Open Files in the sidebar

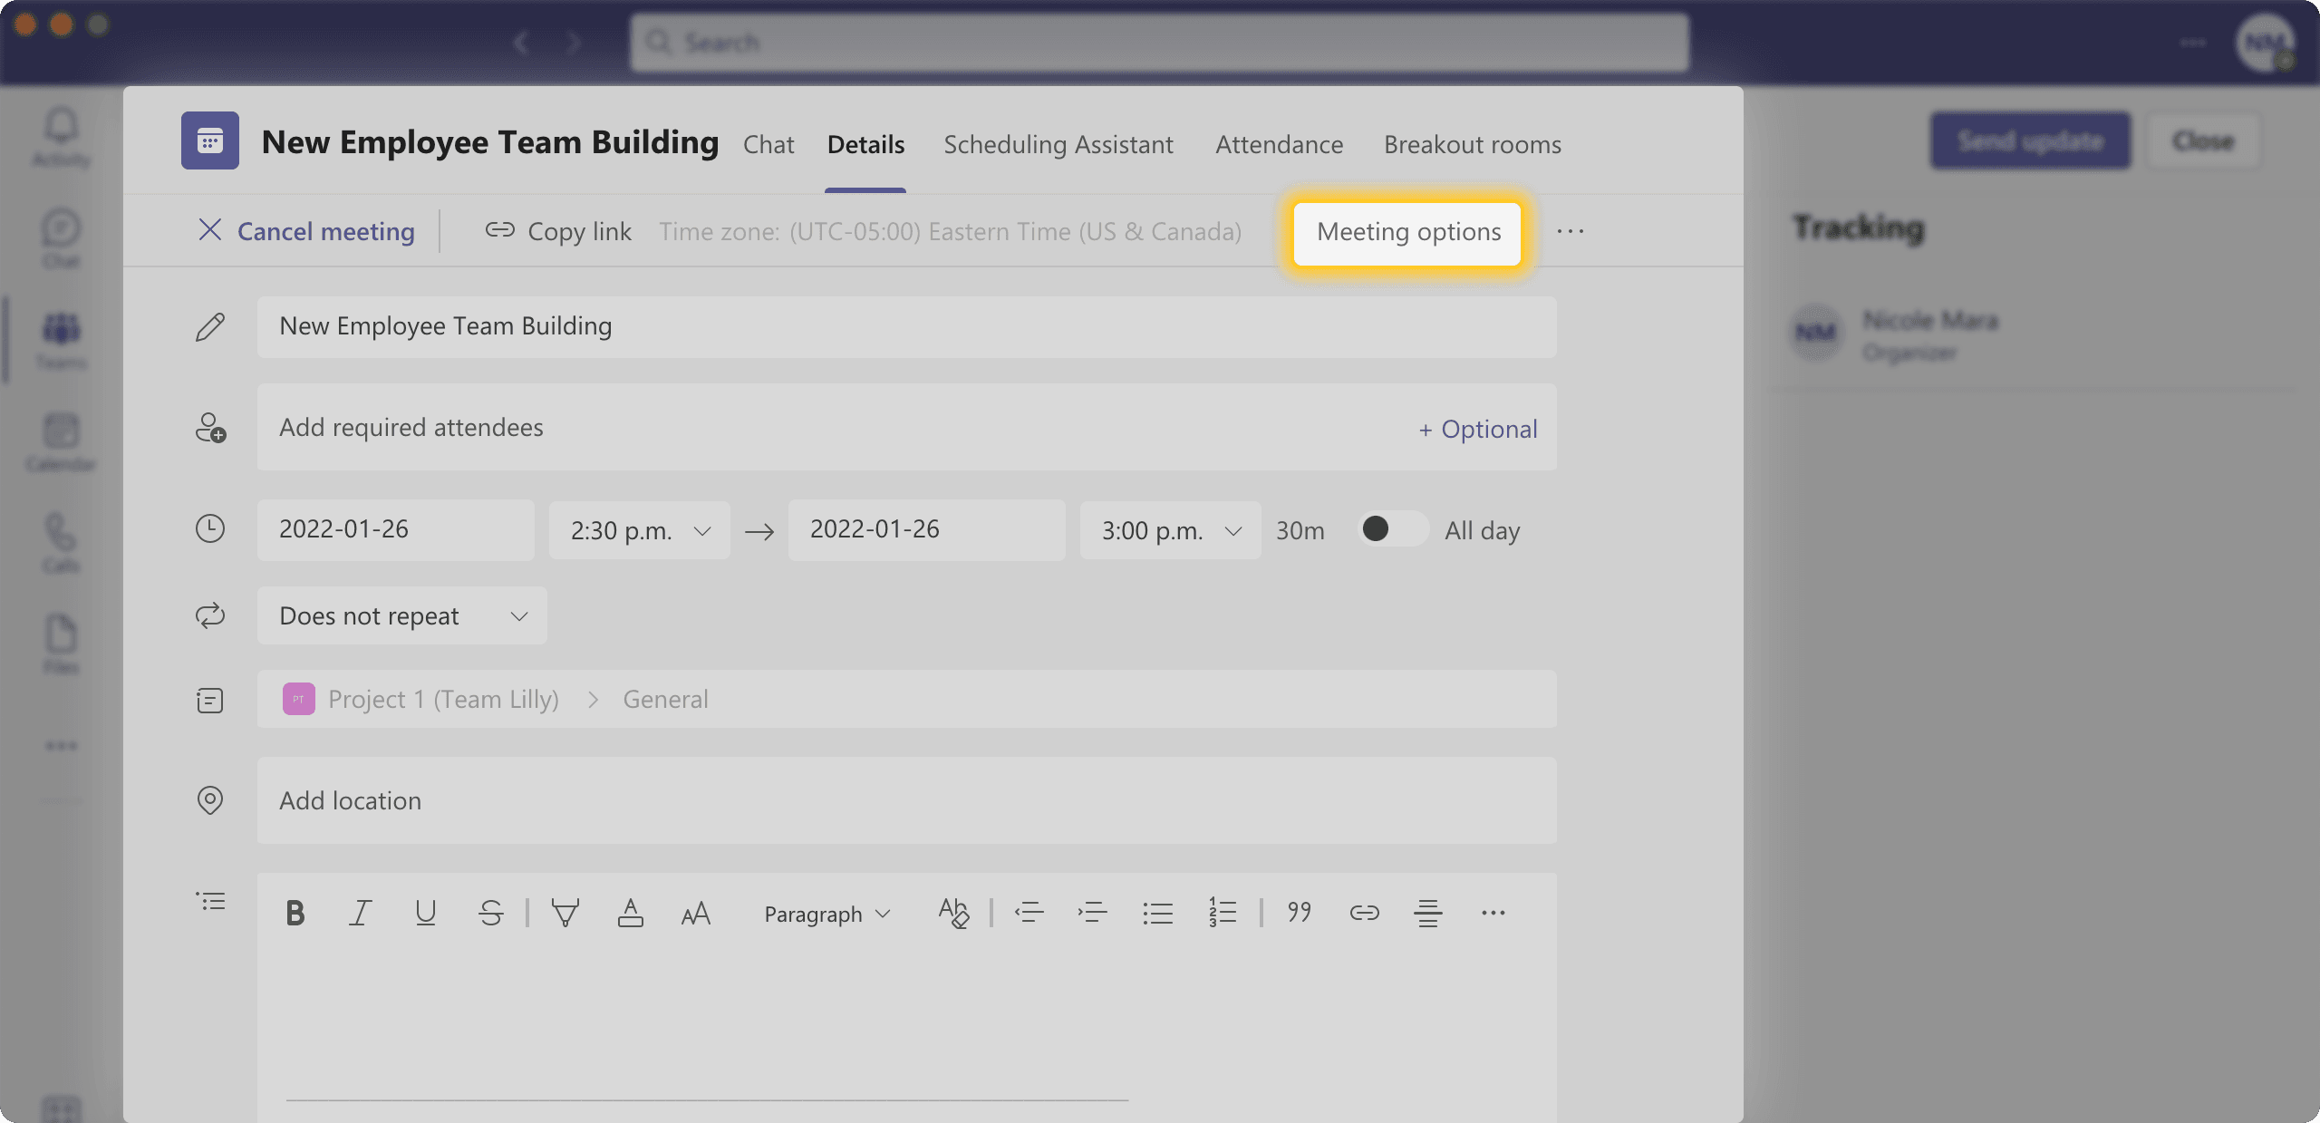pos(62,645)
